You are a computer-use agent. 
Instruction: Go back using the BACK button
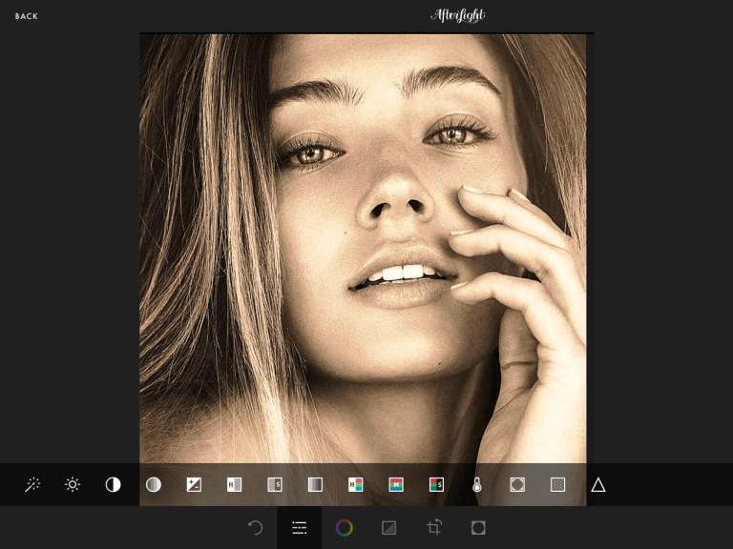[27, 16]
